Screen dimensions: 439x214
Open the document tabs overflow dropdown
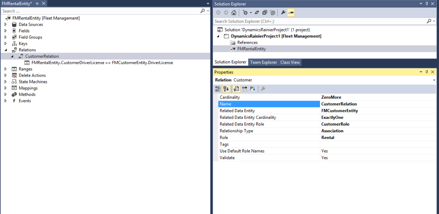click(208, 4)
